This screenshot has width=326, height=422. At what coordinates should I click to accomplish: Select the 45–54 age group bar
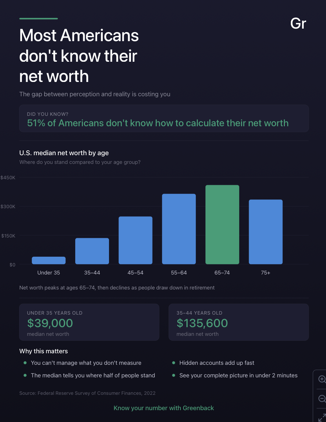(135, 240)
